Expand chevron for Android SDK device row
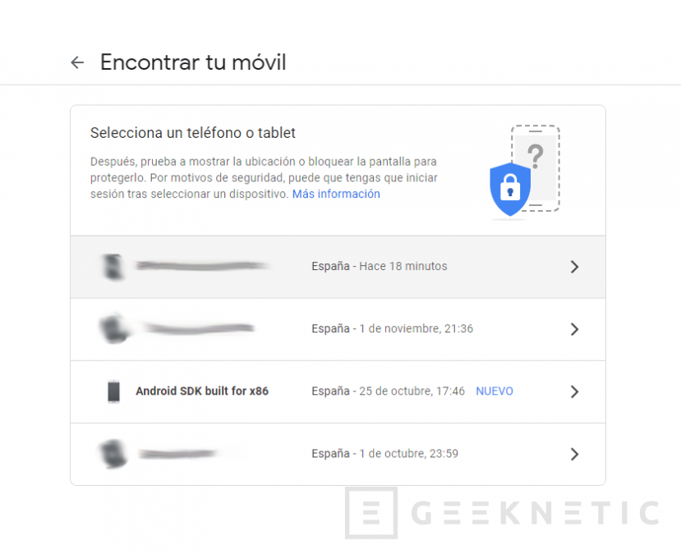 tap(574, 391)
